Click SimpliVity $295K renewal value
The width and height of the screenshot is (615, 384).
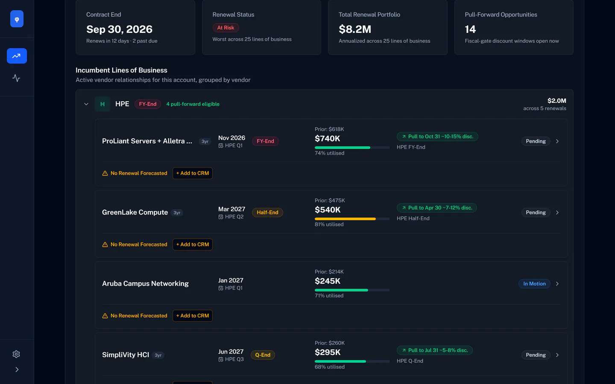point(328,352)
